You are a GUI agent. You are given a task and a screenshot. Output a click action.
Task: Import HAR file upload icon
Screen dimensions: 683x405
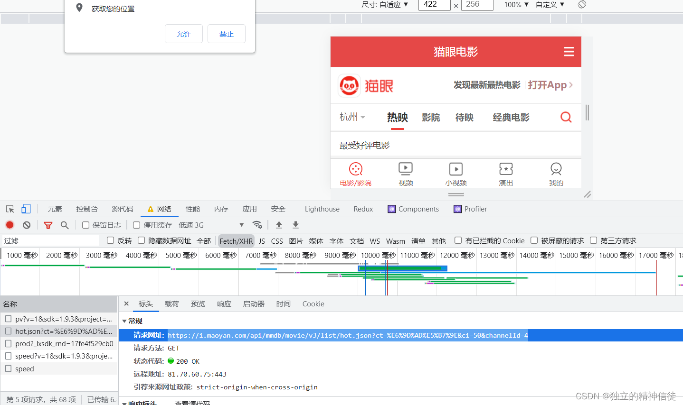[279, 225]
